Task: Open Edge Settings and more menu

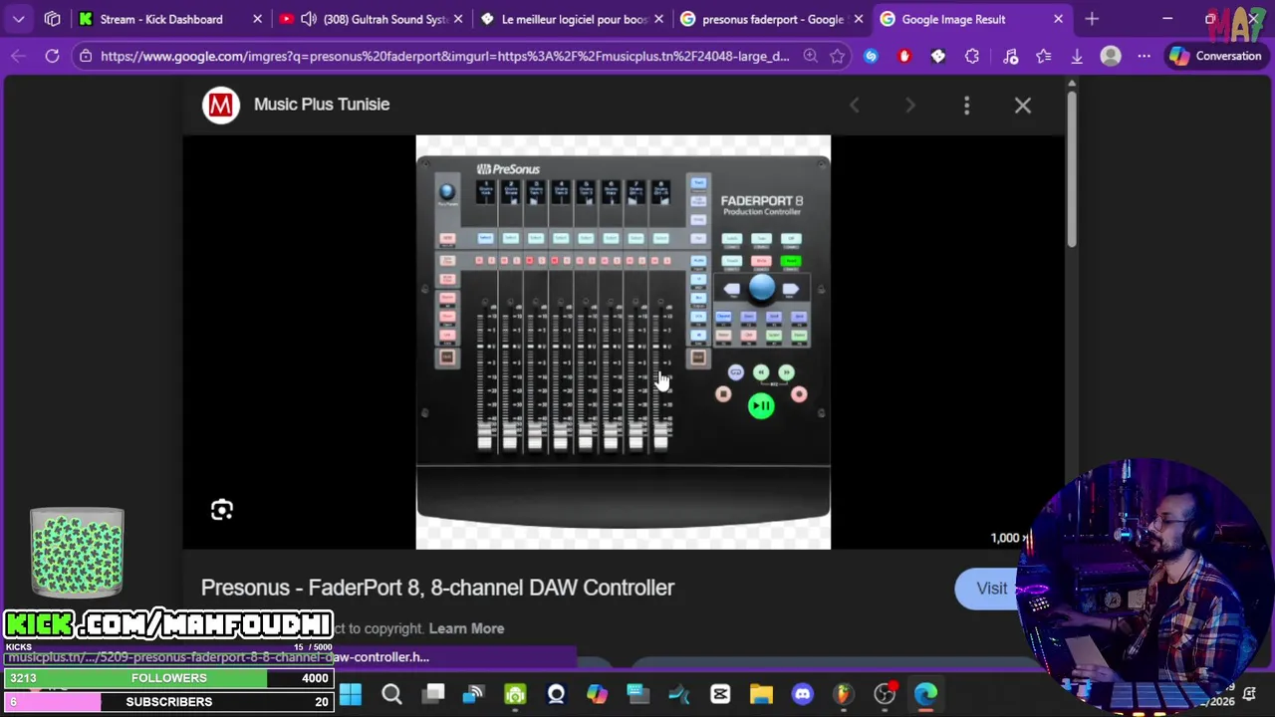Action: [x=1145, y=56]
